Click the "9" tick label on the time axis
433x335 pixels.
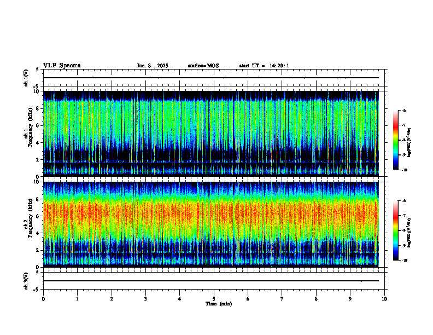point(350,299)
